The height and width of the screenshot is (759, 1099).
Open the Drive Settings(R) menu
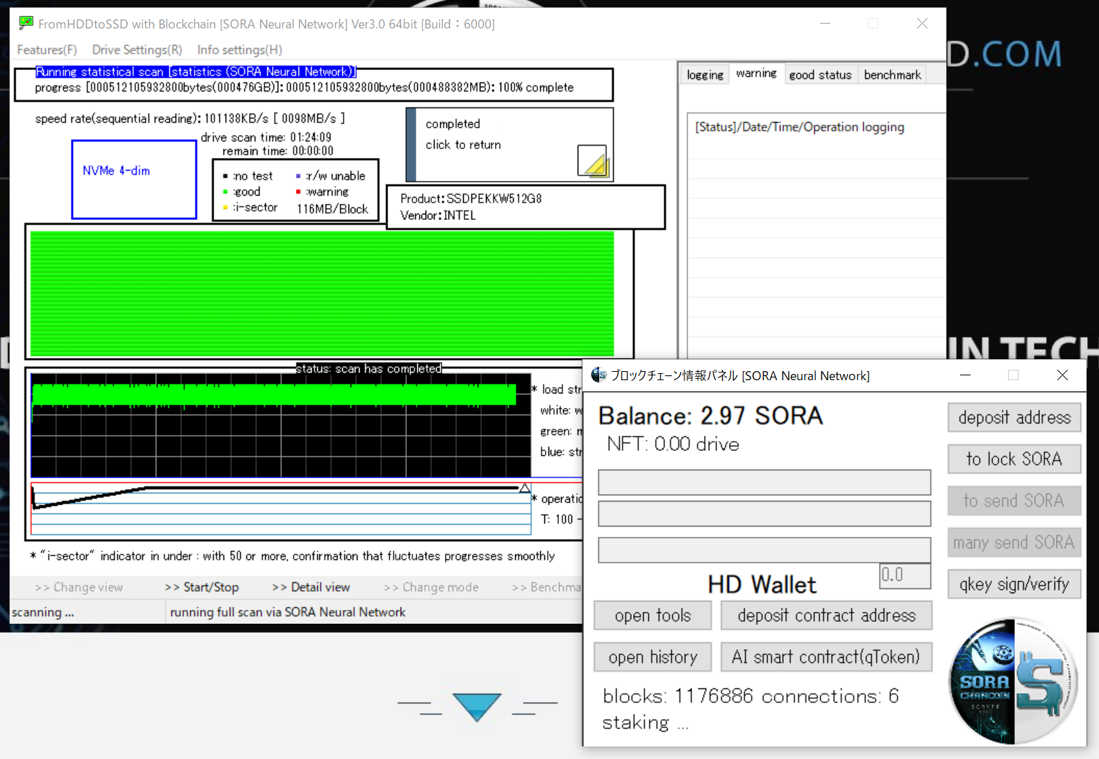click(x=137, y=50)
